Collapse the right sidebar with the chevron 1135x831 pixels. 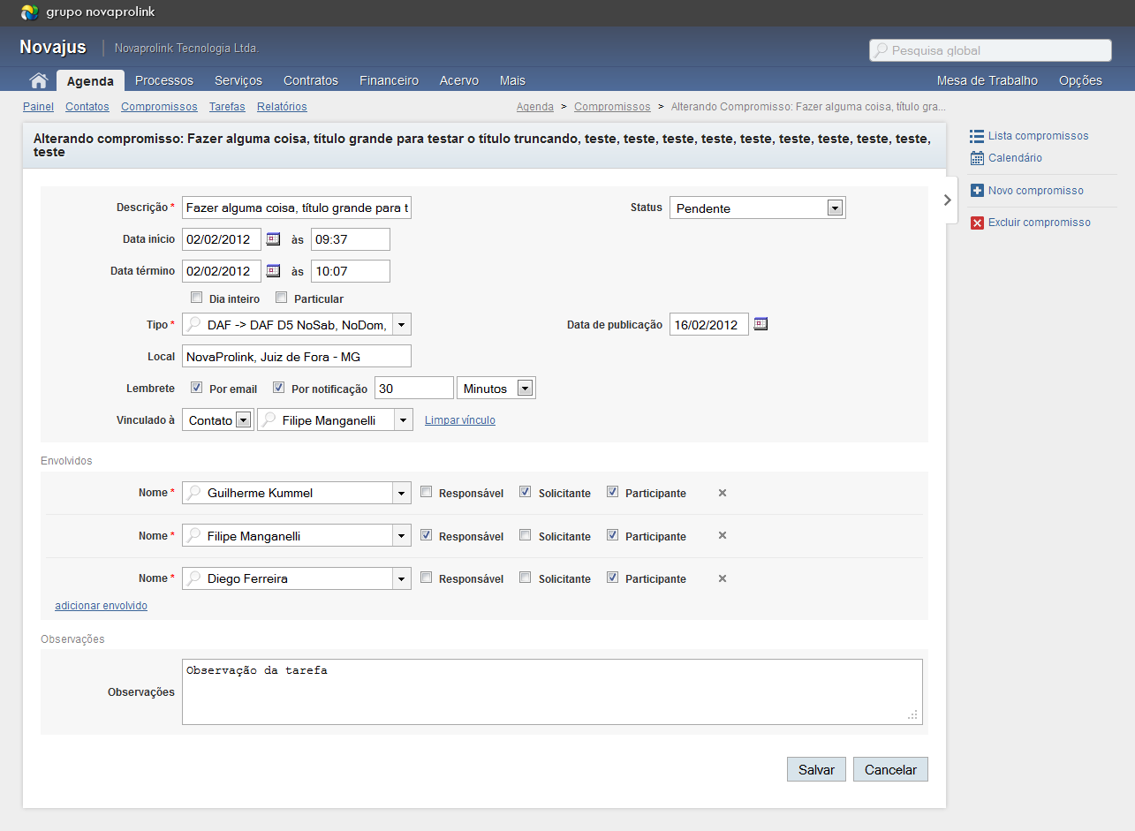(948, 200)
